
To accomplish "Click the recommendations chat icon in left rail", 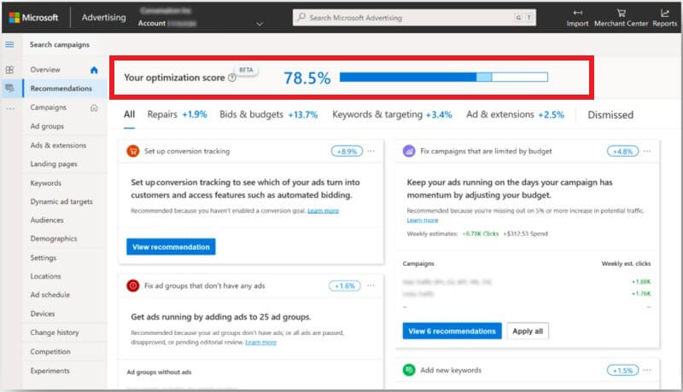I will point(9,89).
